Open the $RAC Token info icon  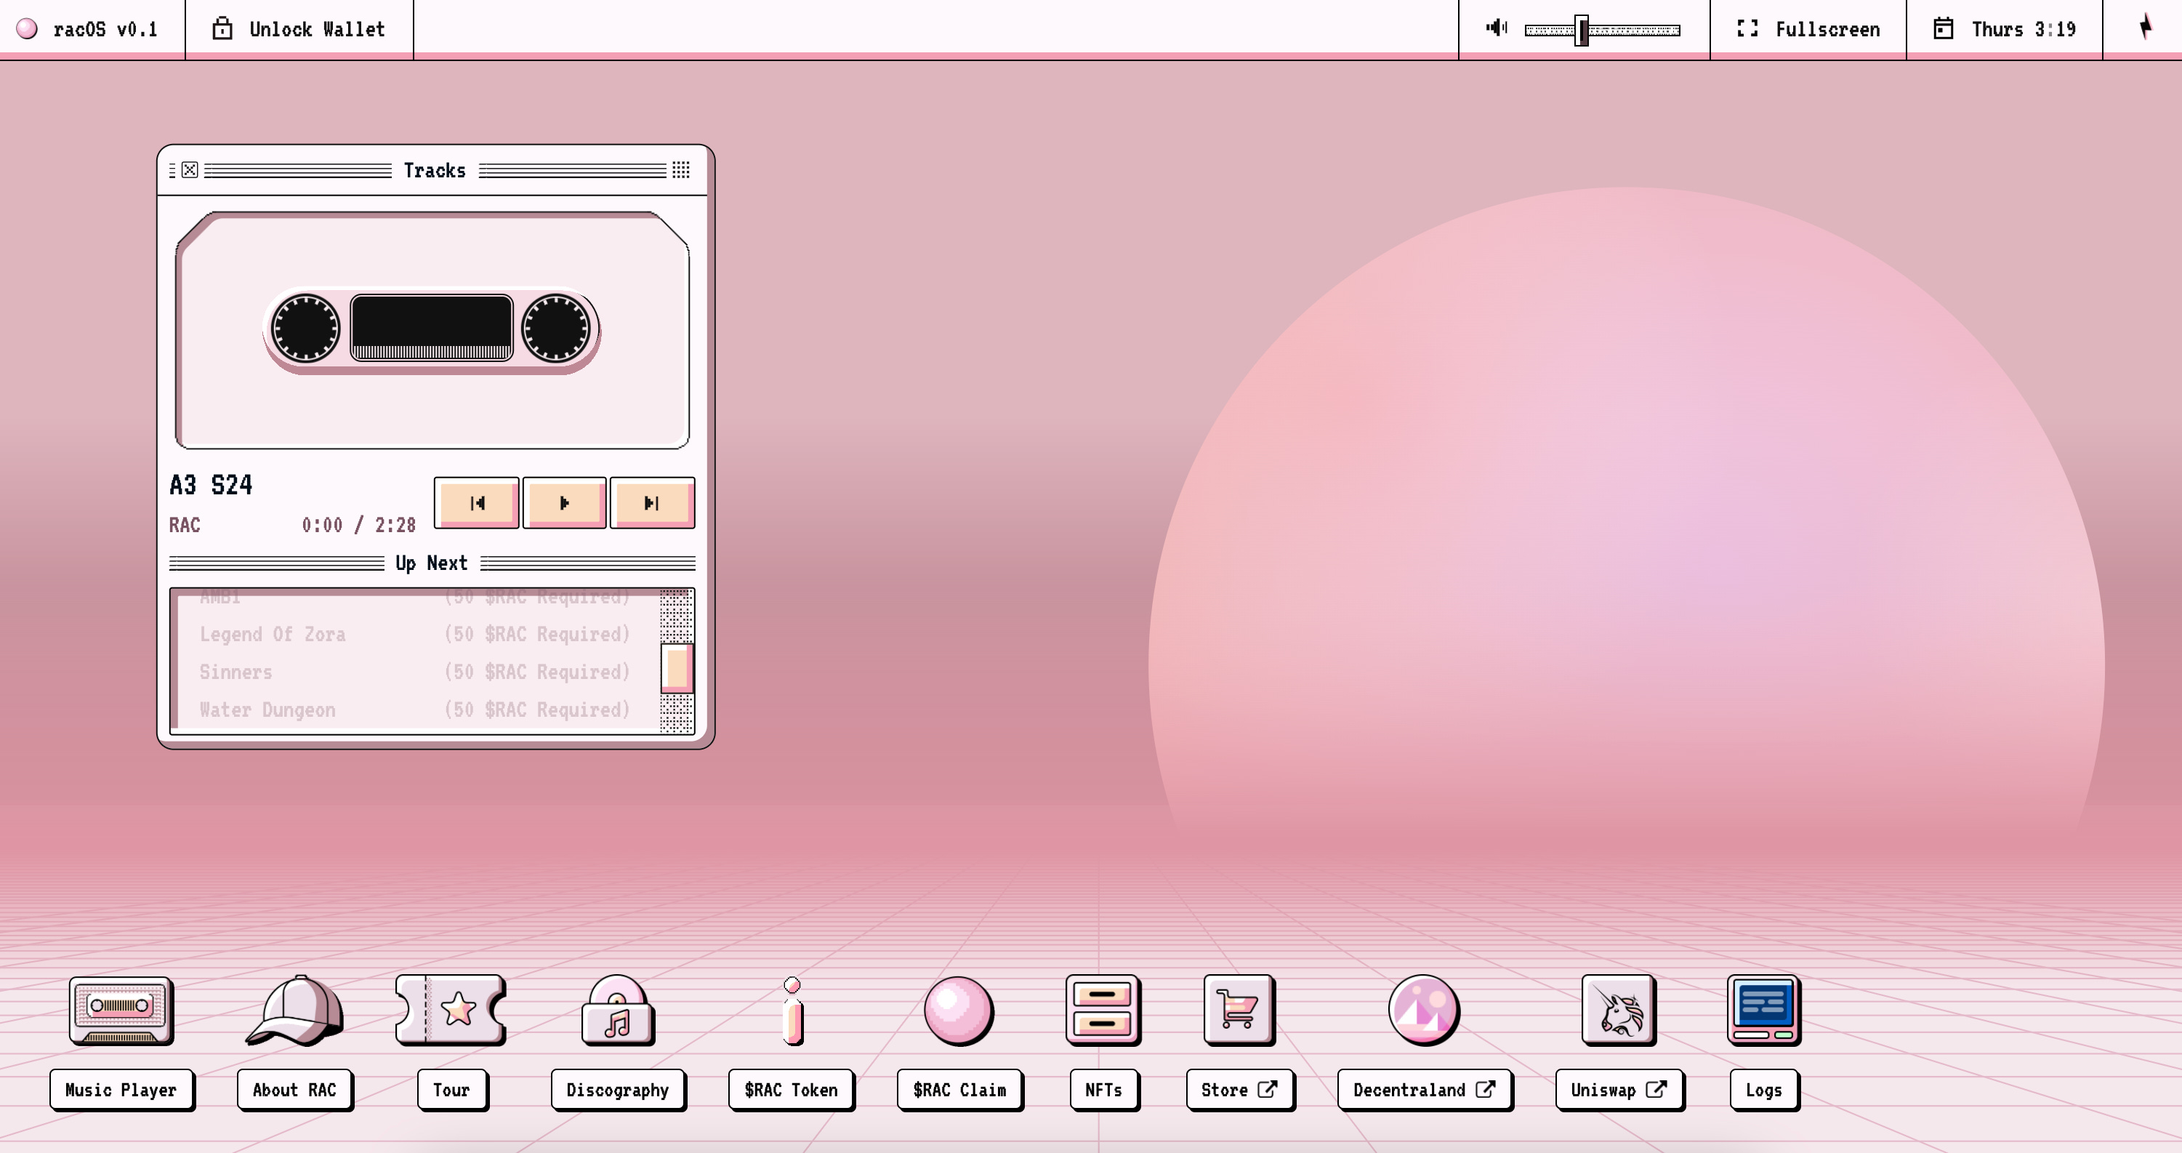click(x=792, y=1011)
